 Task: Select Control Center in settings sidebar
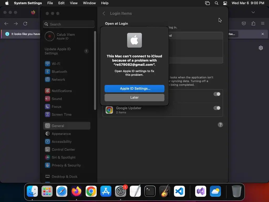point(67,149)
